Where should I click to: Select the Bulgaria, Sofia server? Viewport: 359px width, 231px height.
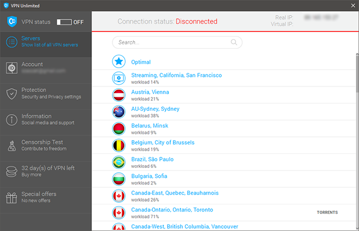click(225, 179)
